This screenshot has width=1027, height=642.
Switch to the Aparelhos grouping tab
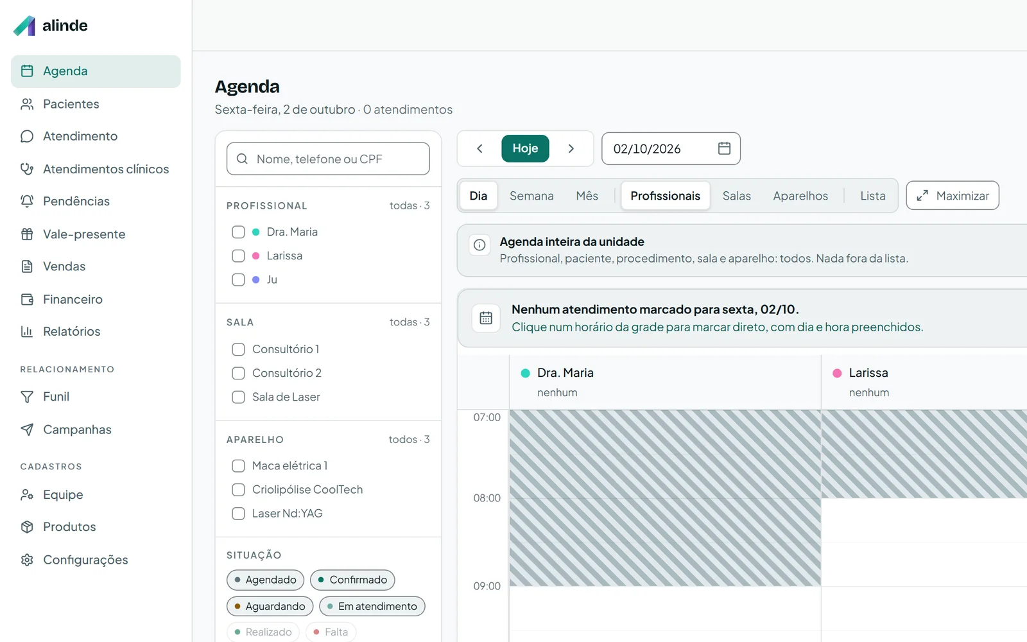[x=800, y=196]
